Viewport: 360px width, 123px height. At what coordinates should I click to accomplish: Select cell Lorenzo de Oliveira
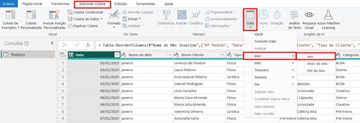[x=199, y=63]
